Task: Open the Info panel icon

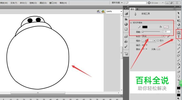Action: [x=126, y=24]
